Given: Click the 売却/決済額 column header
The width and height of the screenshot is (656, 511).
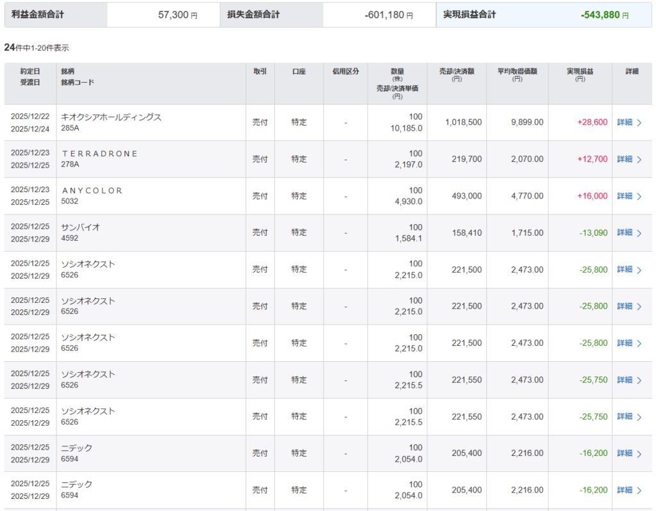Looking at the screenshot, I should (x=456, y=76).
